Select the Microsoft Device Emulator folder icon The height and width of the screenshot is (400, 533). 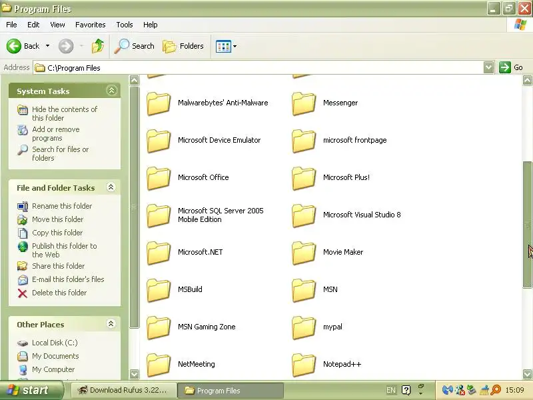coord(159,141)
